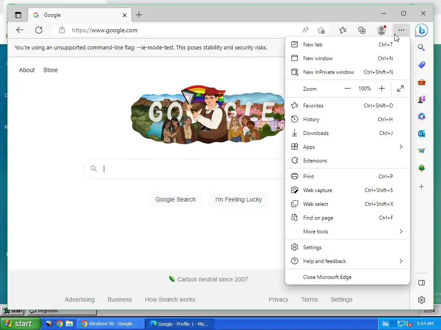
Task: Open the Windows XP start button
Action: click(x=21, y=324)
